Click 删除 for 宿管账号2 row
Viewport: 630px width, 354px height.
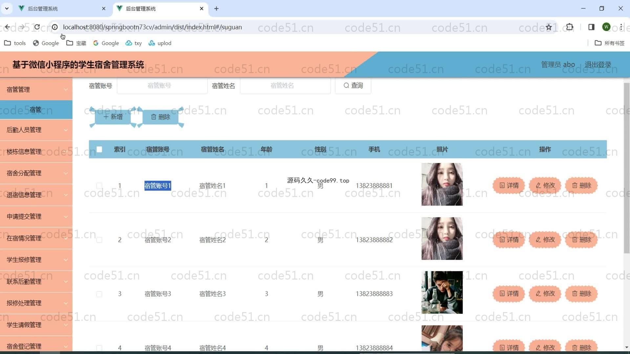pyautogui.click(x=581, y=240)
